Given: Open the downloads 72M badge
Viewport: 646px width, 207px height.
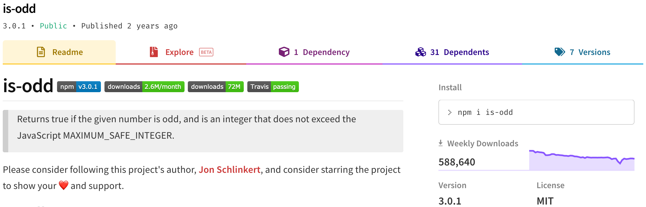Looking at the screenshot, I should 216,87.
